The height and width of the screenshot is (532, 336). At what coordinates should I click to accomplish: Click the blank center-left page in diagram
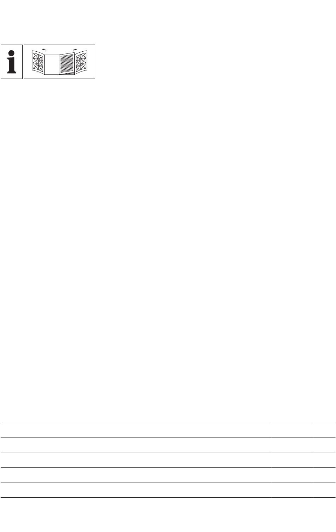[x=52, y=64]
